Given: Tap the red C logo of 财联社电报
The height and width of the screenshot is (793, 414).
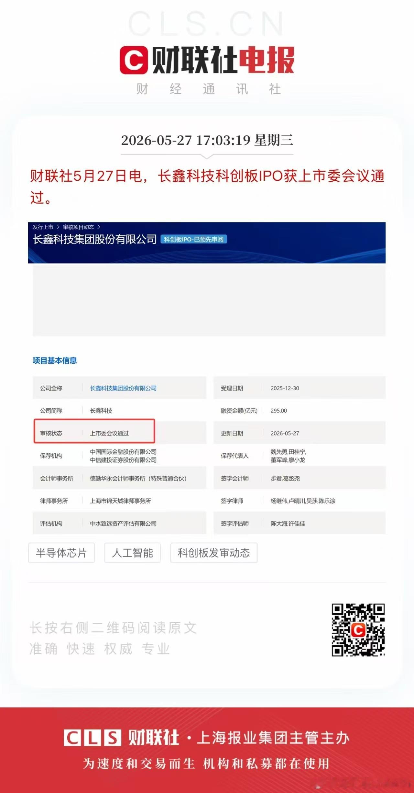Looking at the screenshot, I should pos(134,60).
